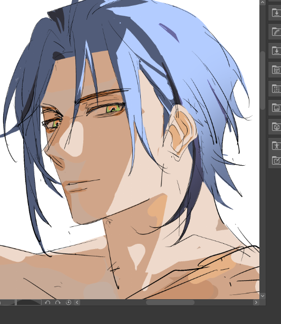Click the horizontal scroll-right arrow
The image size is (281, 324).
256,302
